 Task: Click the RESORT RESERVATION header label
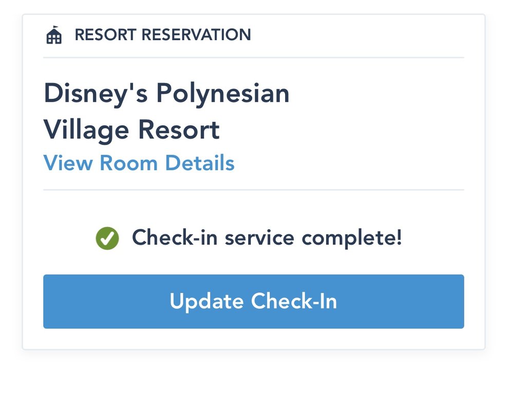point(162,35)
